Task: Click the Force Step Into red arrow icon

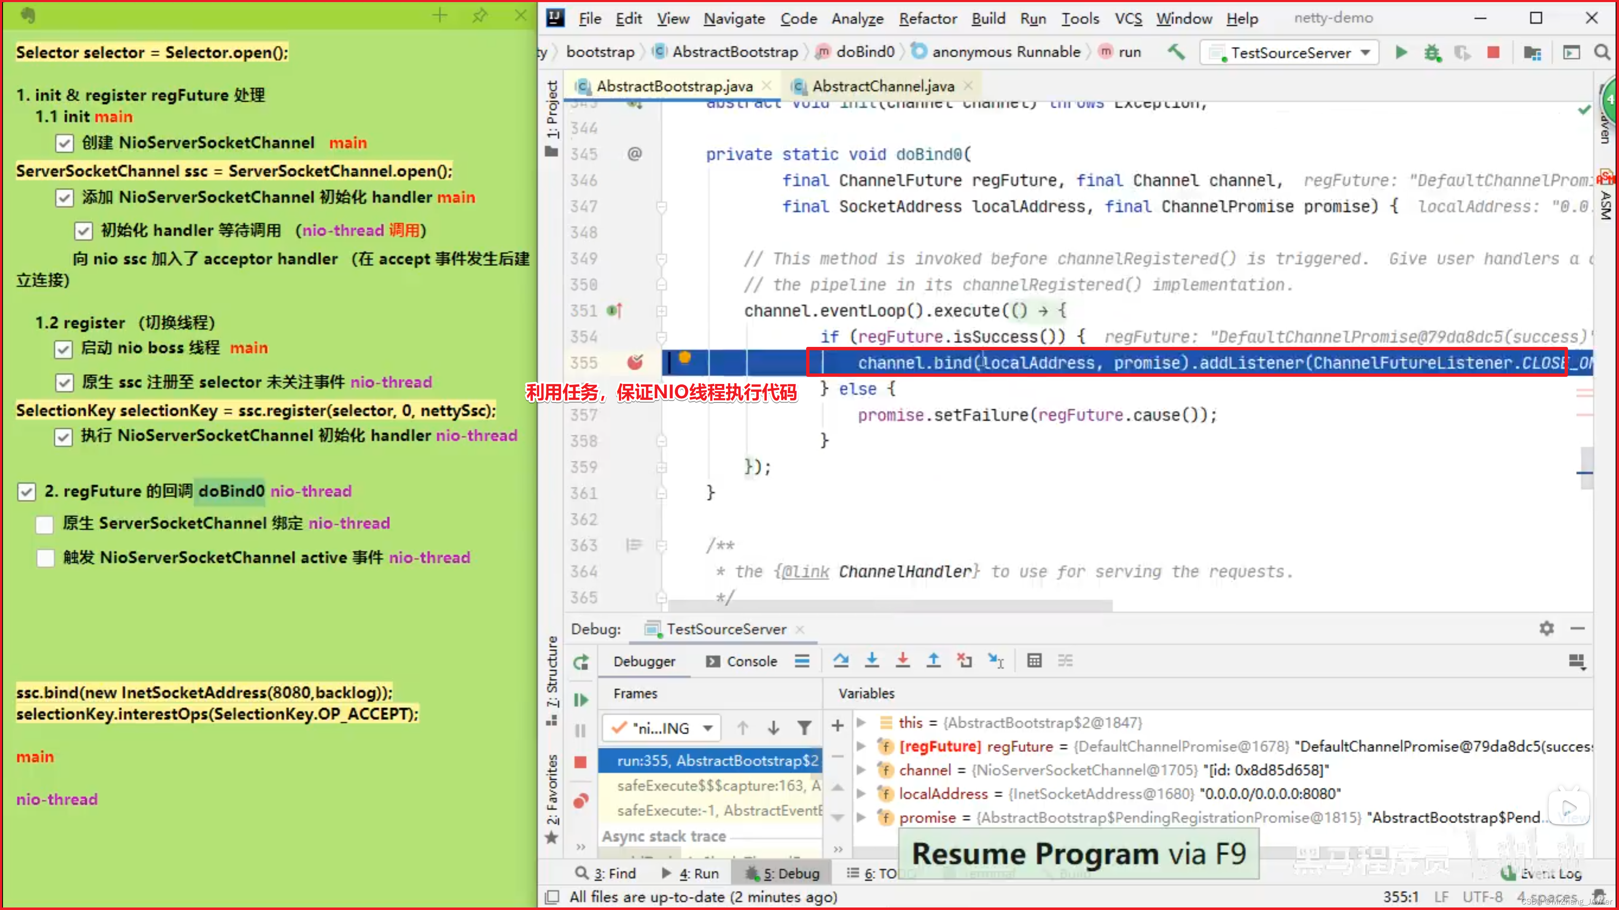Action: pyautogui.click(x=903, y=660)
